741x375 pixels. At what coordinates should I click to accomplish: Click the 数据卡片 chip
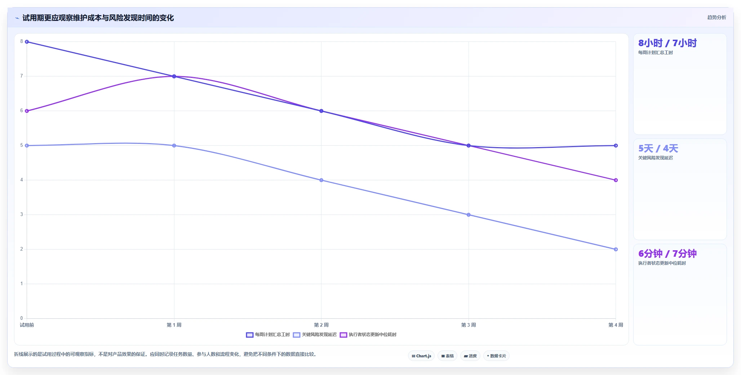click(496, 356)
